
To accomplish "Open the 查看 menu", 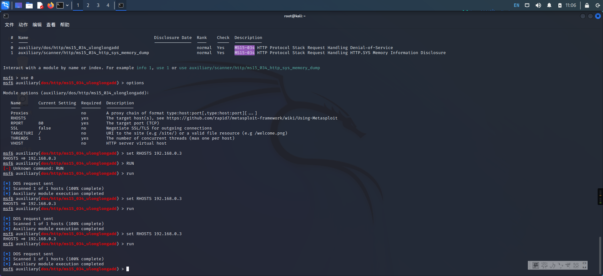I will pos(51,25).
